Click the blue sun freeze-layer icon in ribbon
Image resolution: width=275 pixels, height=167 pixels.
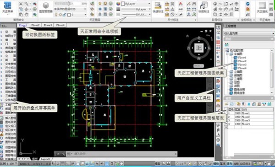pos(100,9)
